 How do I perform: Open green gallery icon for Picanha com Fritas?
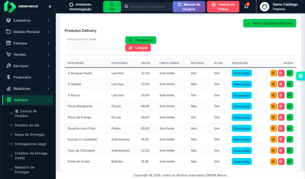[x=289, y=128]
